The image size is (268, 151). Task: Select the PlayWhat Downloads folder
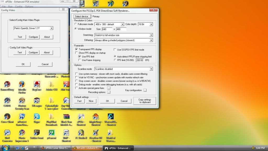pos(52,119)
